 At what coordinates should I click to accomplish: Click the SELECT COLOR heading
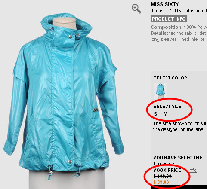170,78
